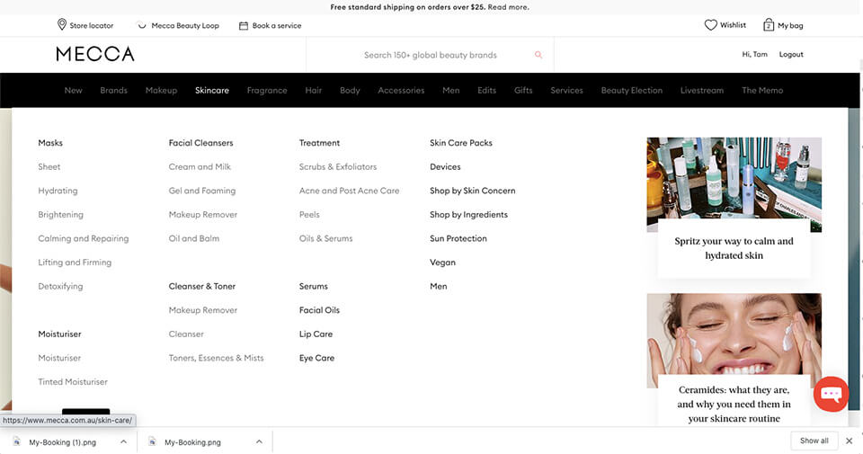Open Devices link
The height and width of the screenshot is (454, 863).
point(445,166)
